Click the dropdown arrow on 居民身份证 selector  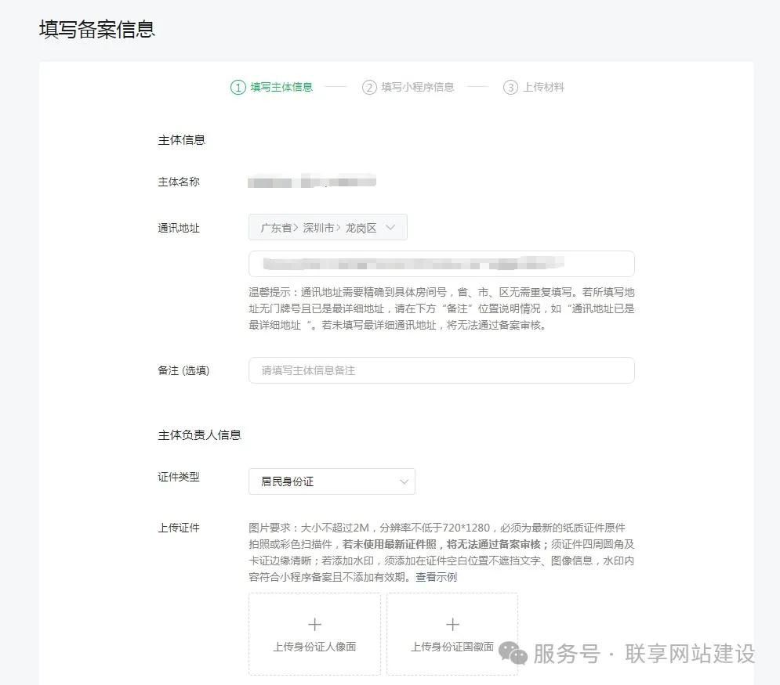pos(404,481)
